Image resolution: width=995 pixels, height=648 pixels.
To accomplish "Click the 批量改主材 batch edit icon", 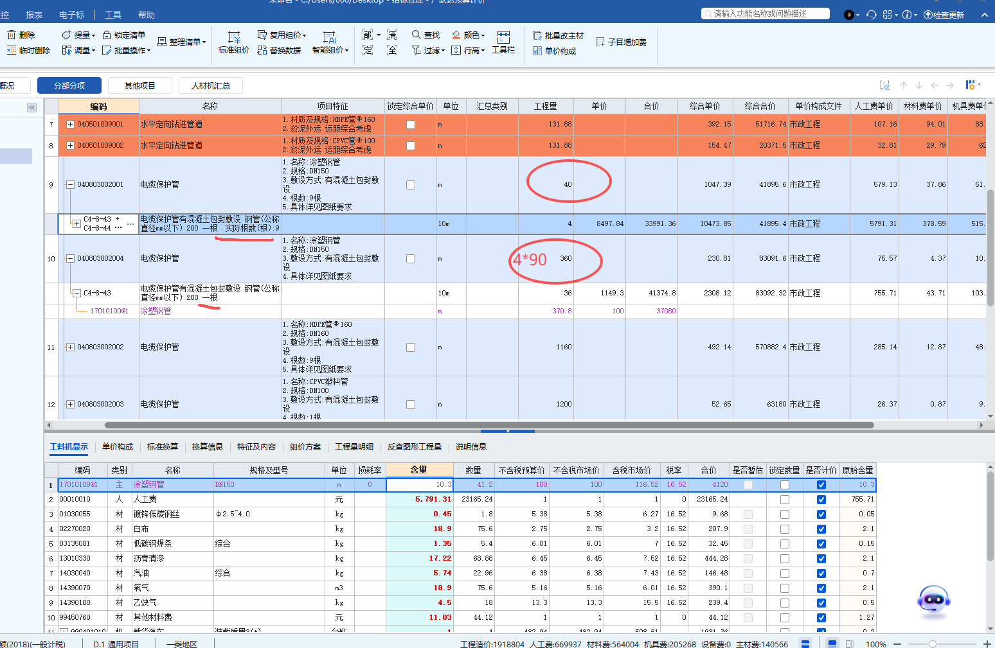I will 537,35.
